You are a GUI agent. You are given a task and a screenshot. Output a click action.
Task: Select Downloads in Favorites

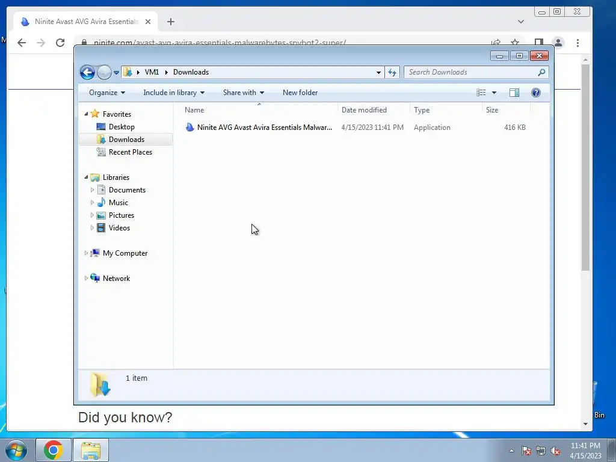tap(126, 140)
